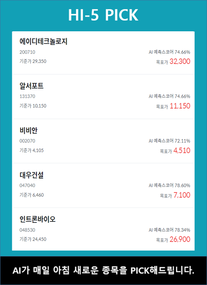Select the 대우건설 stock title
Screen dimensions: 207x285
click(x=32, y=175)
